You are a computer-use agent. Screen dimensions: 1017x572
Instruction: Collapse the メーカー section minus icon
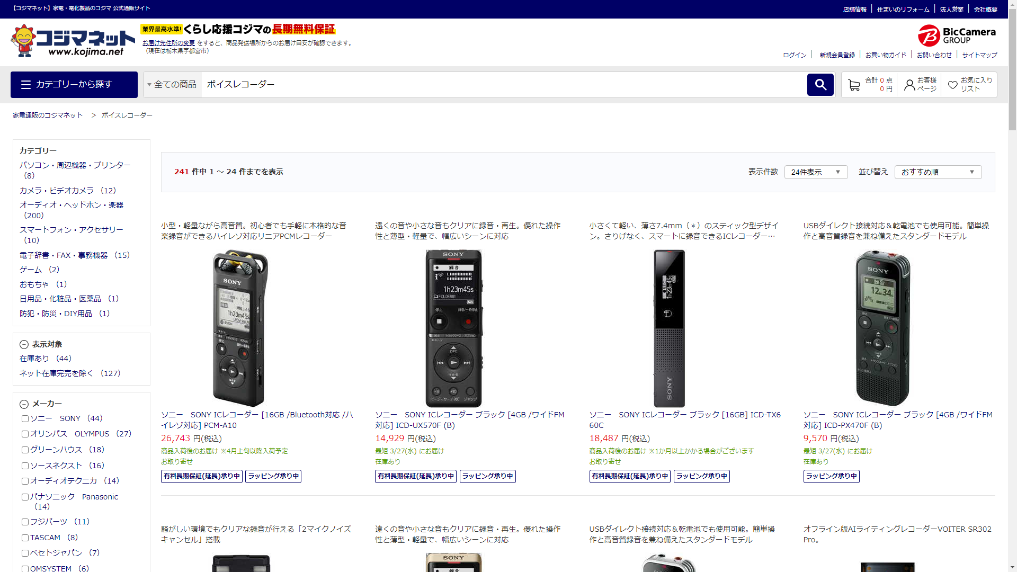pos(24,404)
